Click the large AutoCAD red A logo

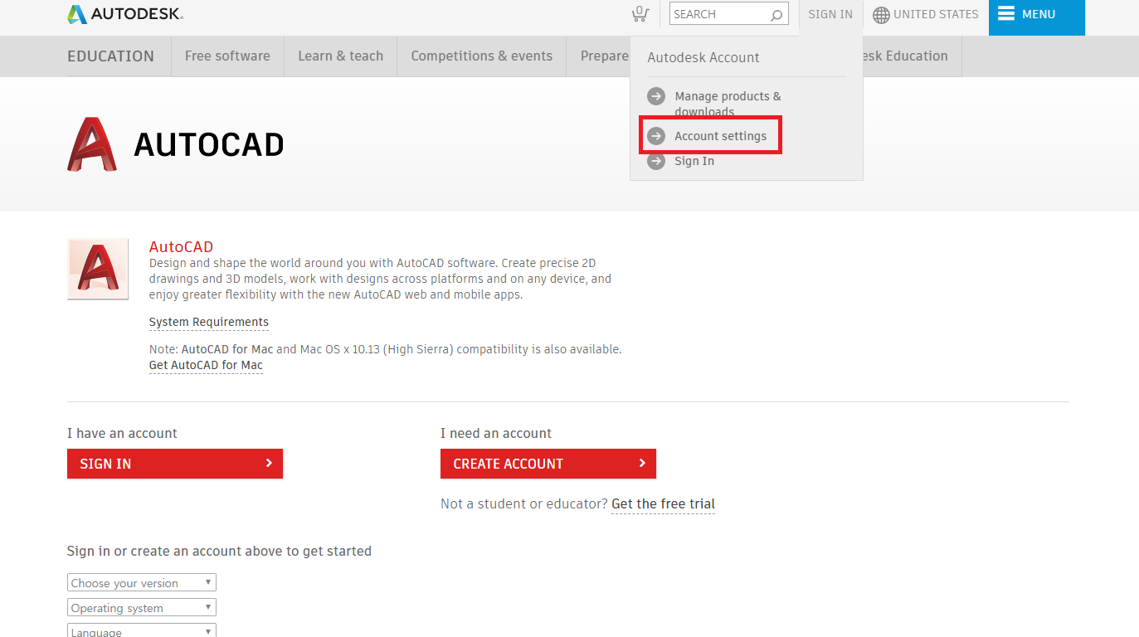[92, 144]
